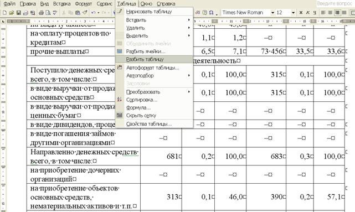Create a new blank document
Screen dimensions: 355x212
pos(4,13)
